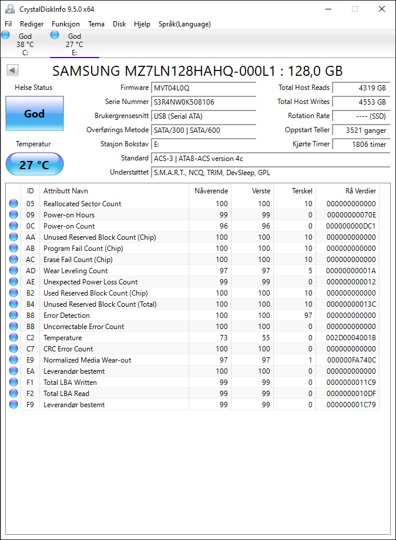396x540 pixels.
Task: Click the SATA/300 | SATA/600 transfer mode field
Action: [x=203, y=130]
